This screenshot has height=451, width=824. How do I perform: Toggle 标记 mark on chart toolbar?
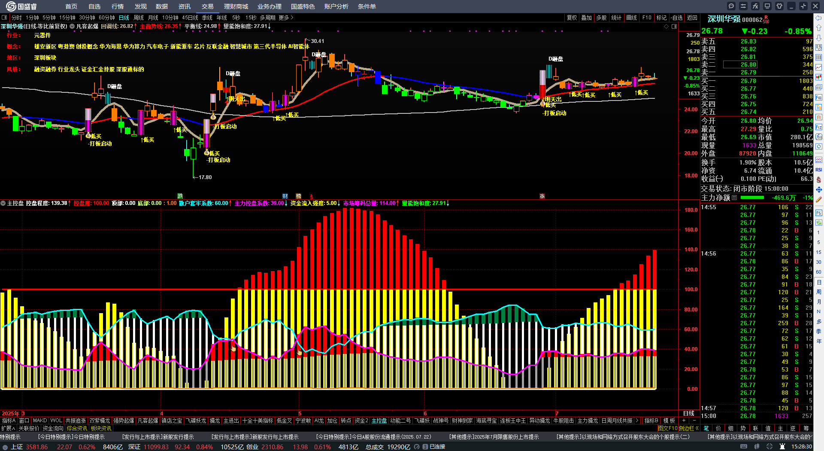pos(661,18)
